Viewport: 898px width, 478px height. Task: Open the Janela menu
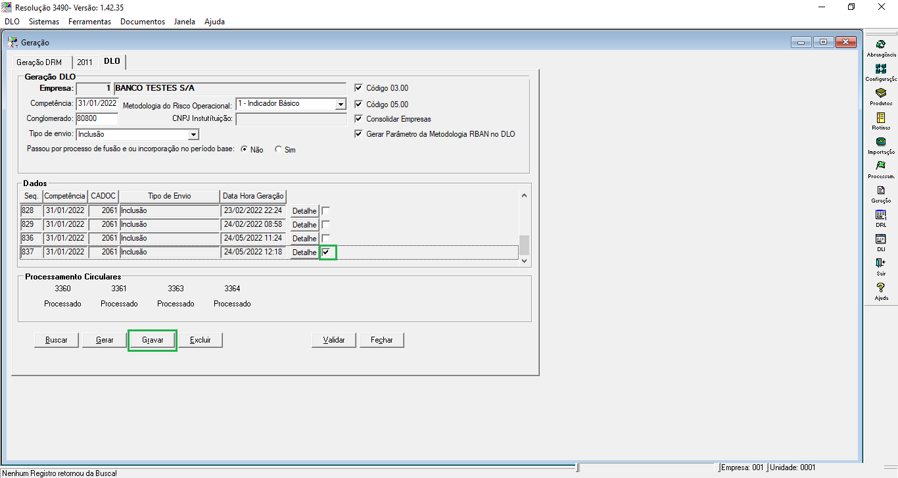tap(185, 22)
